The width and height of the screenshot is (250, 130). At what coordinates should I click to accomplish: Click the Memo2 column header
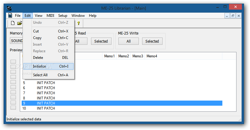(x=123, y=56)
